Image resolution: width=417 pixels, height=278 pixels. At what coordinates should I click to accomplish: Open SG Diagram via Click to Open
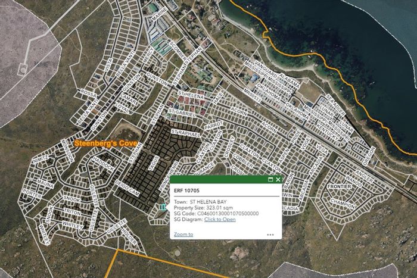click(x=220, y=219)
